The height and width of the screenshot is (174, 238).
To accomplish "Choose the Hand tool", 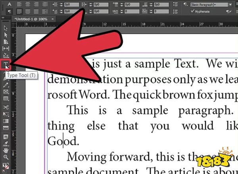I will [x=6, y=151].
